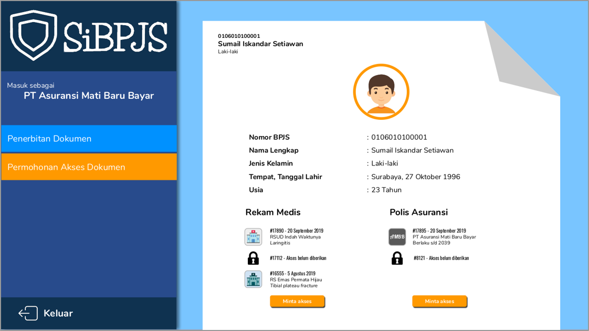Open the RSUD Indah Waktunya hospital icon
Screen dimensions: 589x331
click(x=253, y=237)
